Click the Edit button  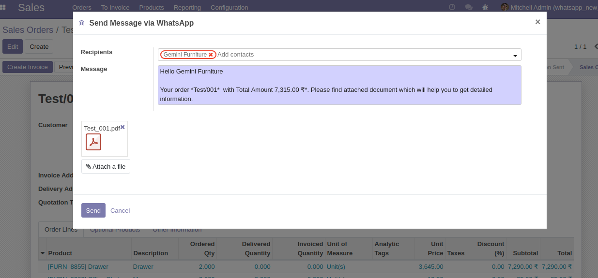click(x=13, y=46)
